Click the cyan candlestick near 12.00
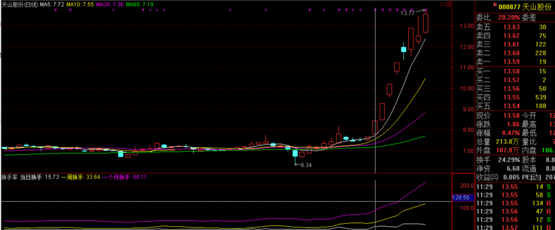 404,49
